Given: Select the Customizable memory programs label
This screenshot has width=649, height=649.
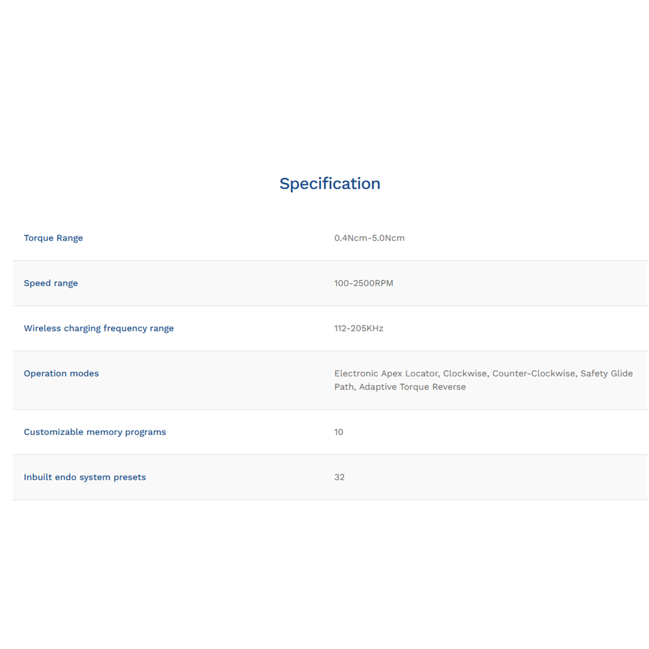Looking at the screenshot, I should (95, 432).
